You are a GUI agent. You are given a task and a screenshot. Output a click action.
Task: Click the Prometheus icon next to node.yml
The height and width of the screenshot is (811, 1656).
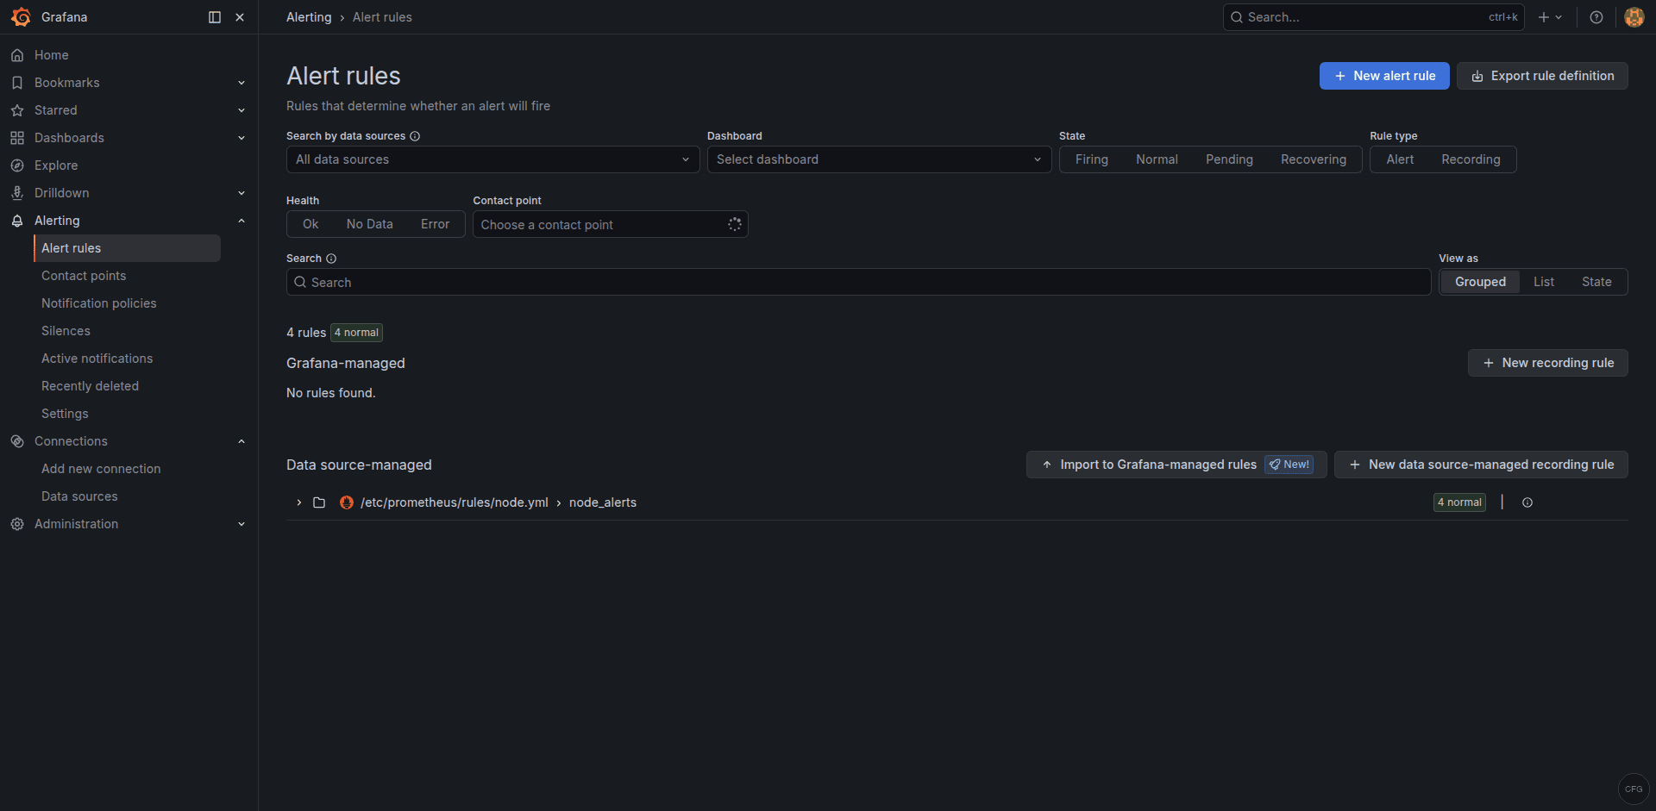tap(346, 502)
